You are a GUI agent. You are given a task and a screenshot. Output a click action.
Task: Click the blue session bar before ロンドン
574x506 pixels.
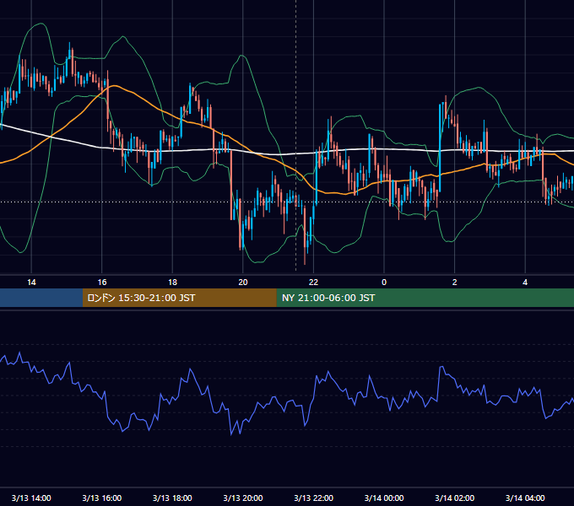[41, 298]
